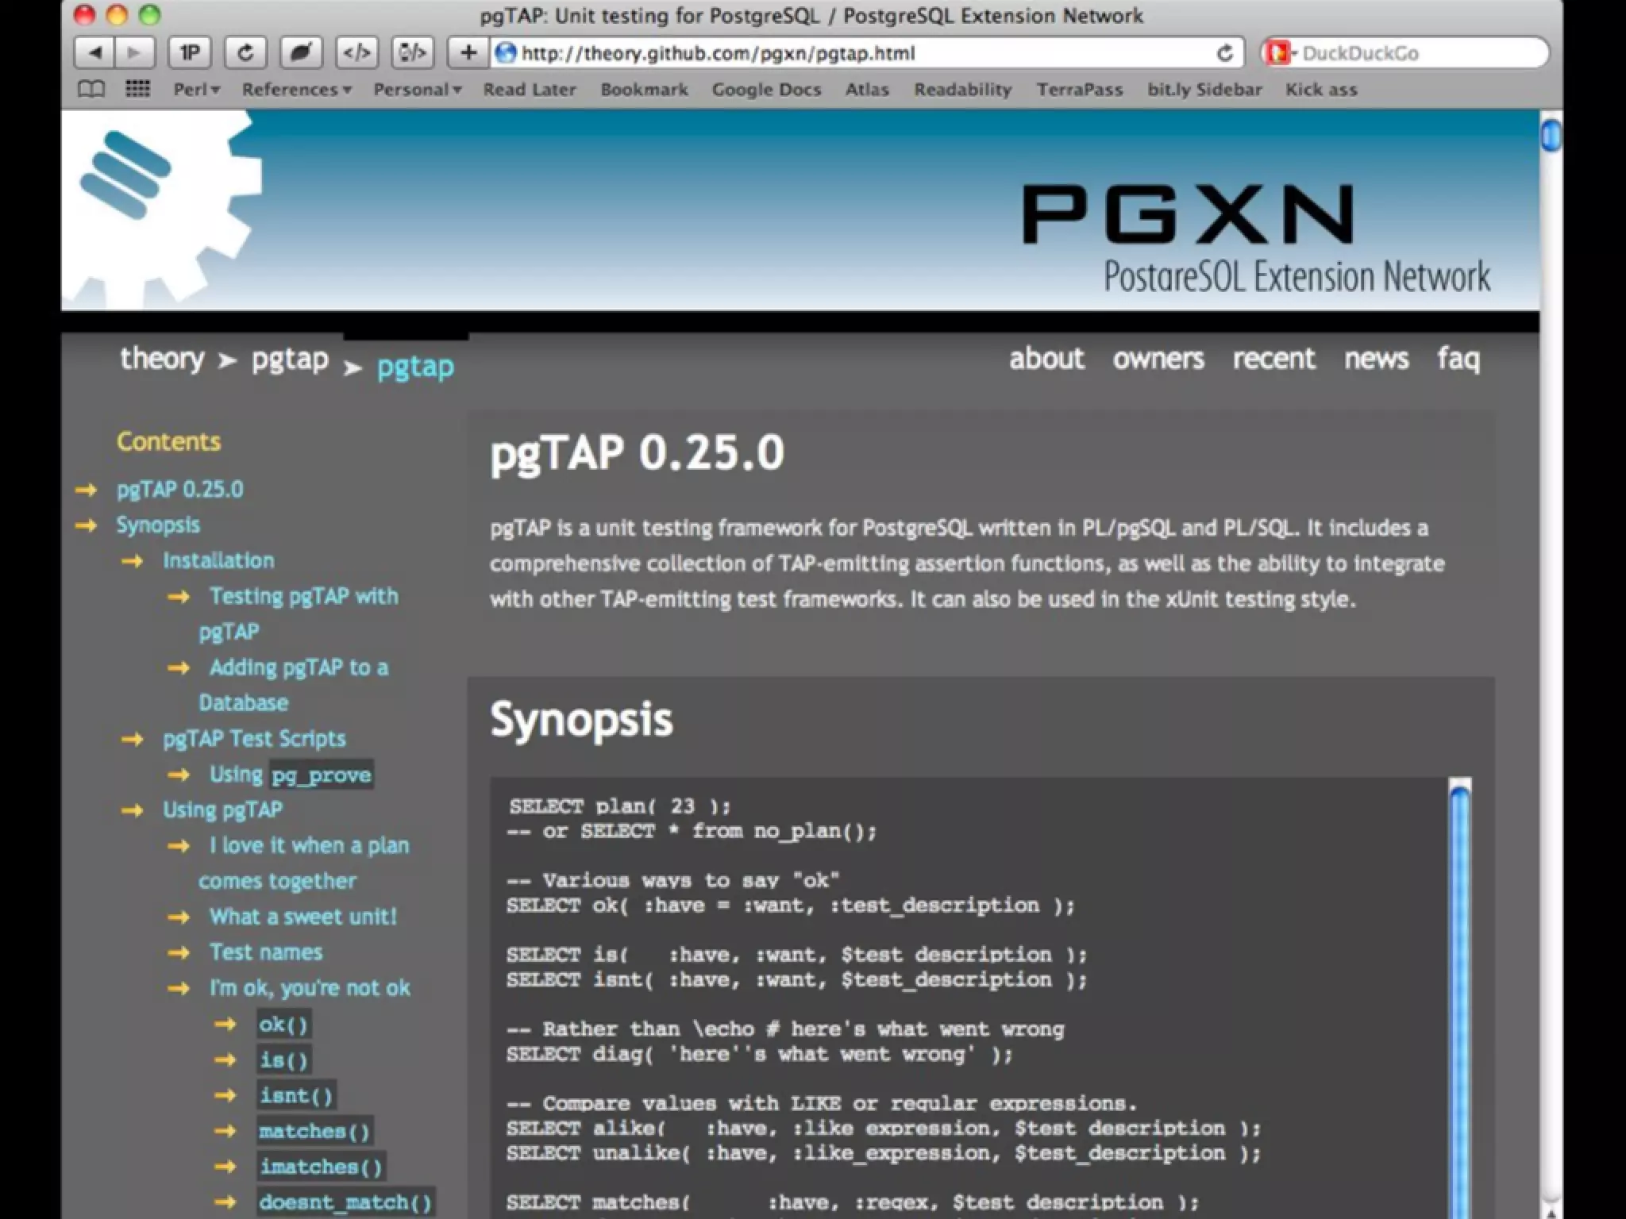Open the Google Docs bookmark

pyautogui.click(x=766, y=90)
